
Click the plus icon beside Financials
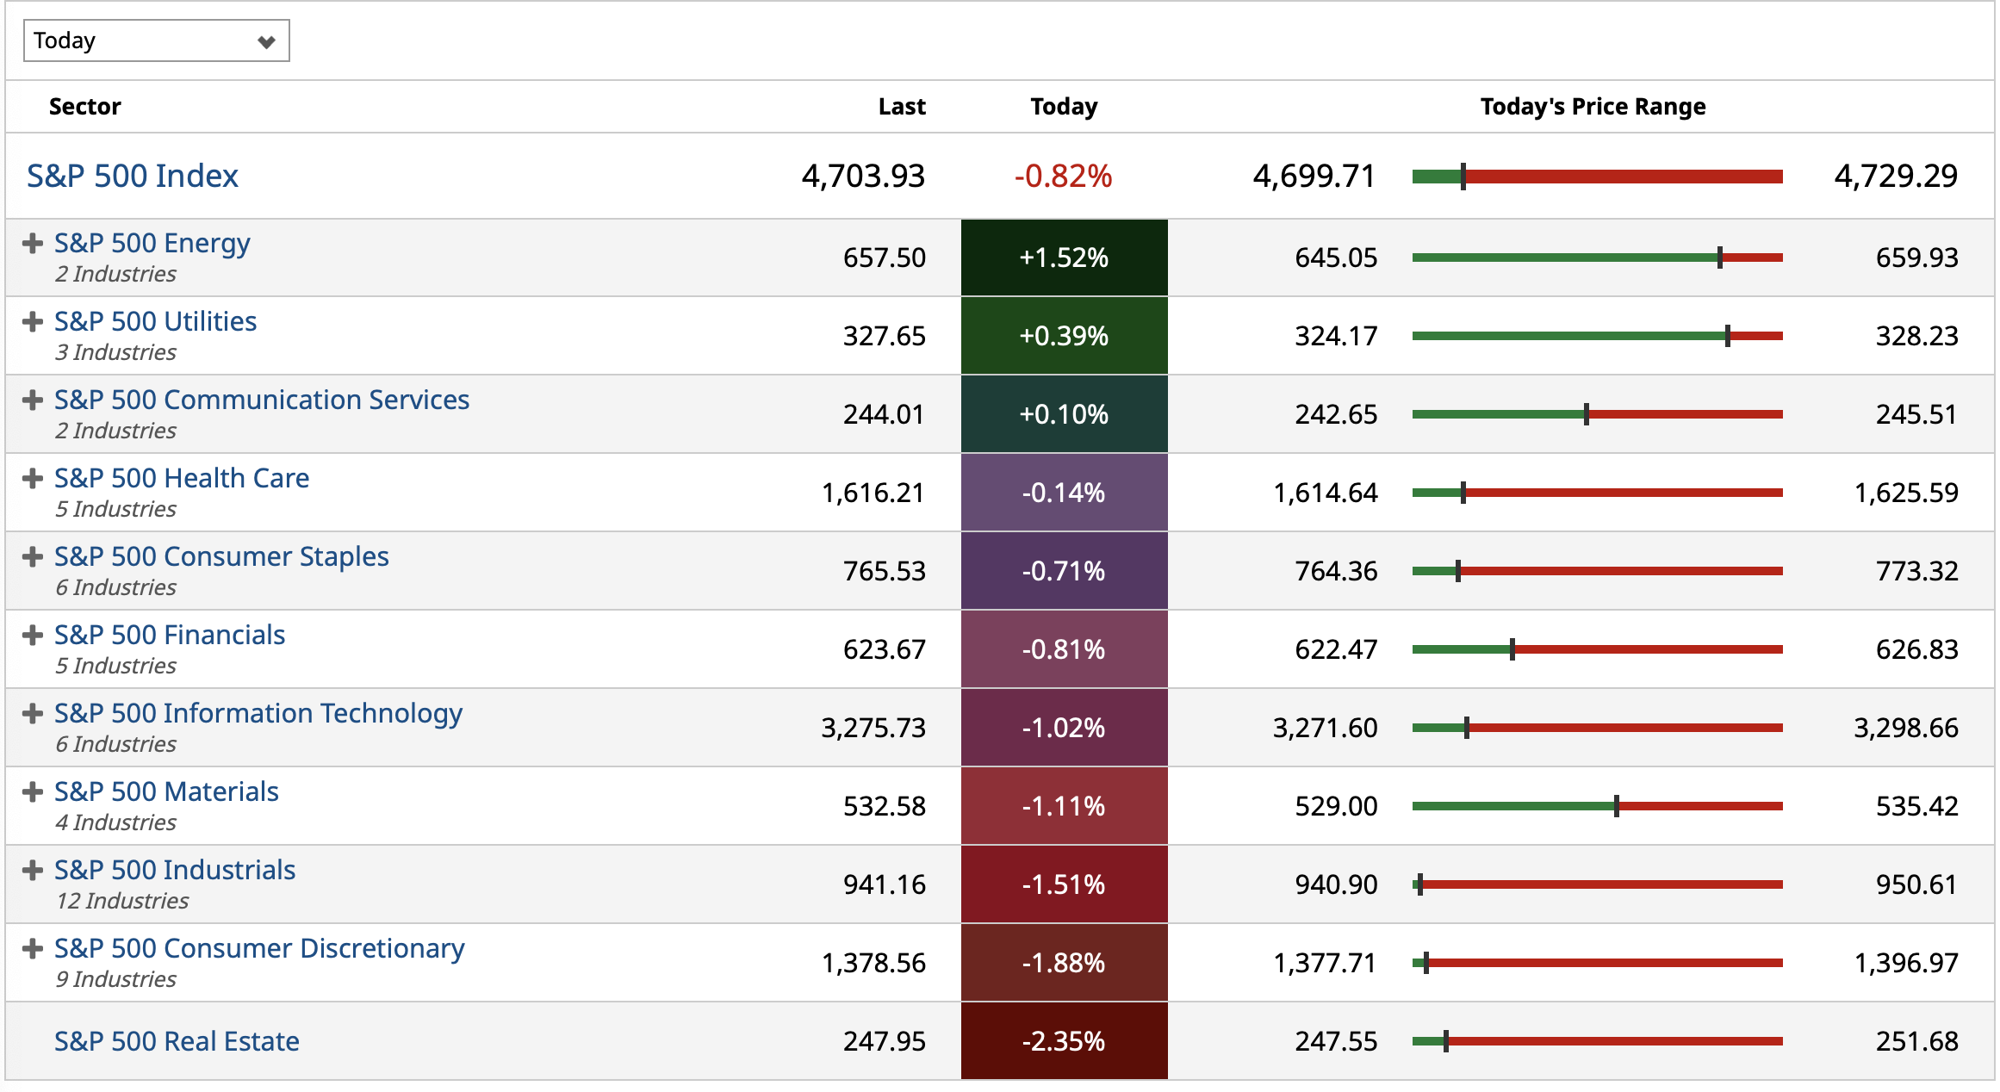[33, 636]
